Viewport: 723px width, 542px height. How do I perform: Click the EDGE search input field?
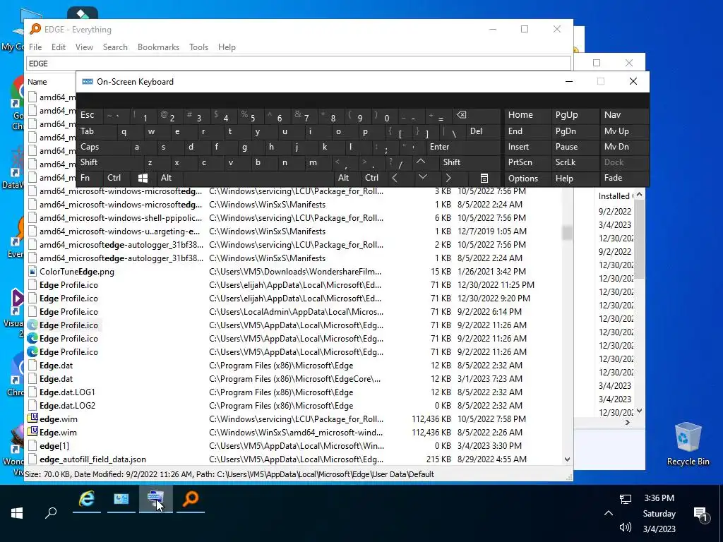[299, 63]
